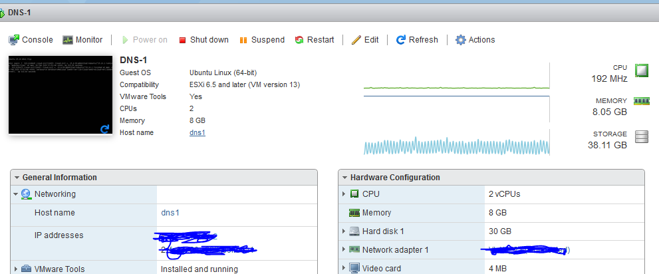Click the '30 GB' hard disk value

tap(500, 231)
